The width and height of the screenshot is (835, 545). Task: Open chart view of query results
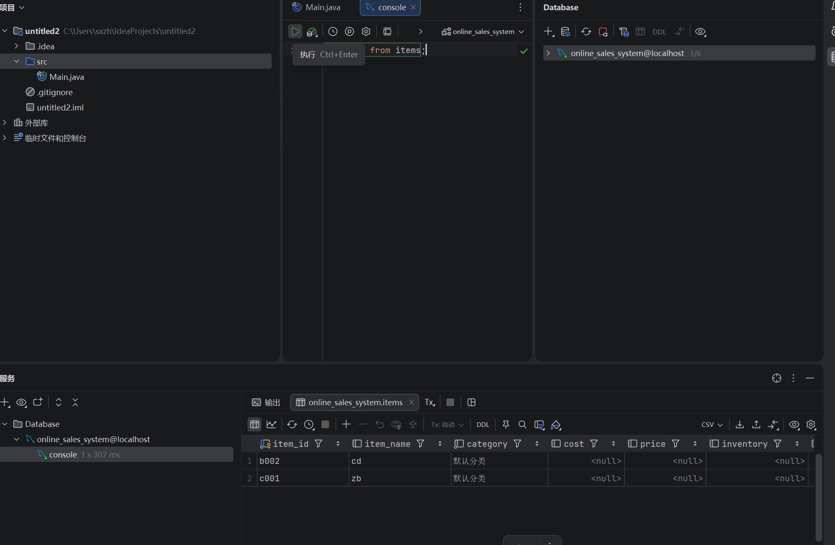271,424
